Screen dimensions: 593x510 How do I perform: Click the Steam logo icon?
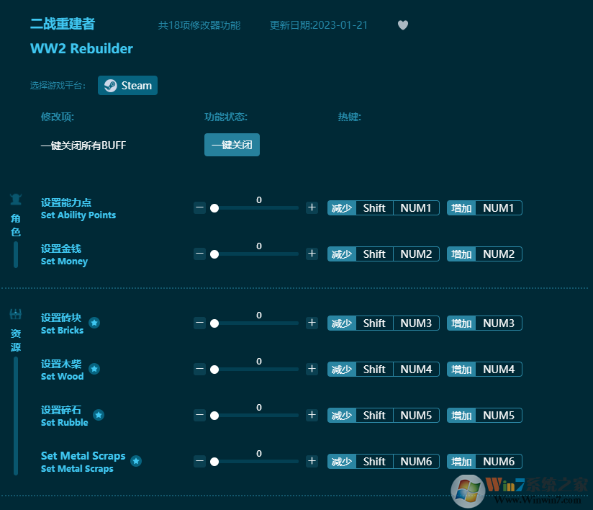pos(110,86)
